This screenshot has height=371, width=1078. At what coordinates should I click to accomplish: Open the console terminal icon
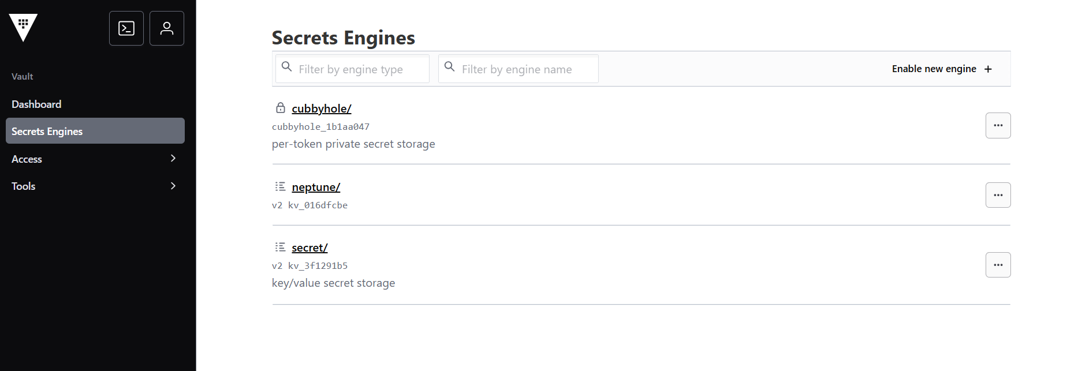126,28
